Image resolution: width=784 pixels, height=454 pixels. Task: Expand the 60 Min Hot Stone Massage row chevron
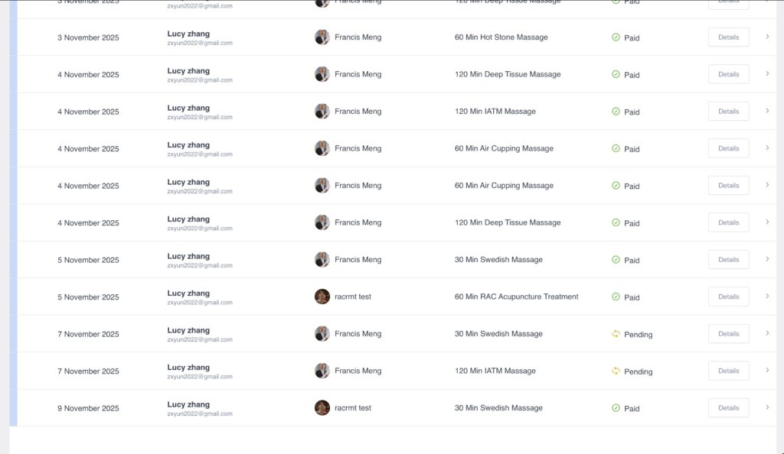point(767,37)
